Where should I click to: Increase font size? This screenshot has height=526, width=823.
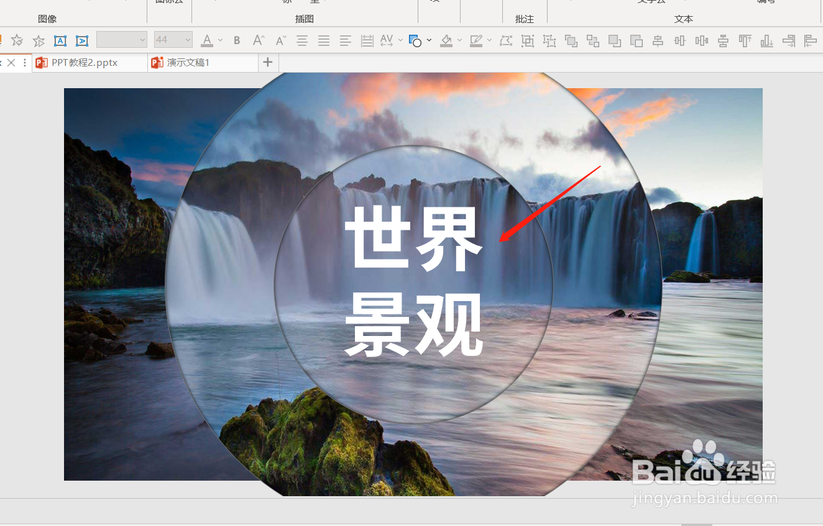[259, 40]
